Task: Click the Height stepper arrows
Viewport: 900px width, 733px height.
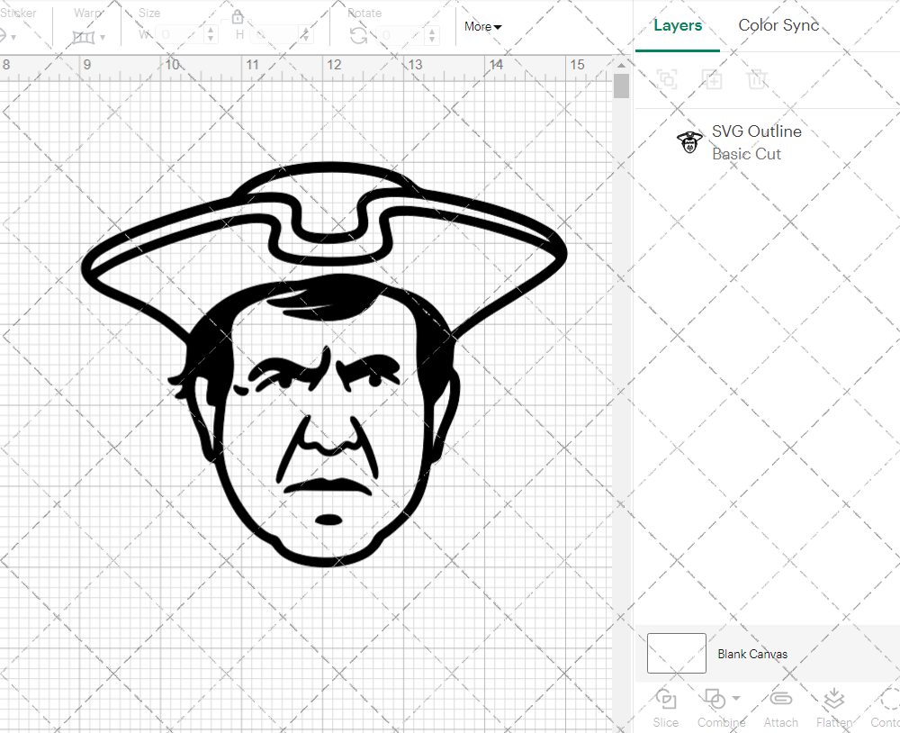Action: point(306,35)
